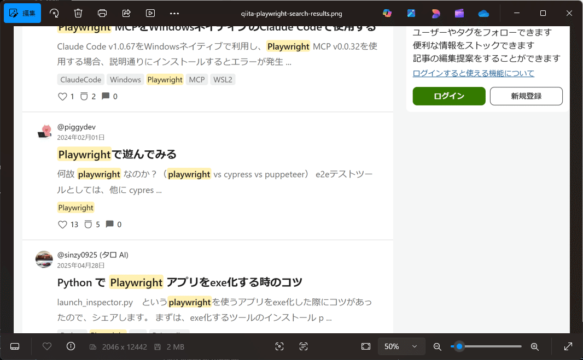Image resolution: width=583 pixels, height=360 pixels.
Task: Open the 50% zoom level dropdown
Action: click(400, 347)
